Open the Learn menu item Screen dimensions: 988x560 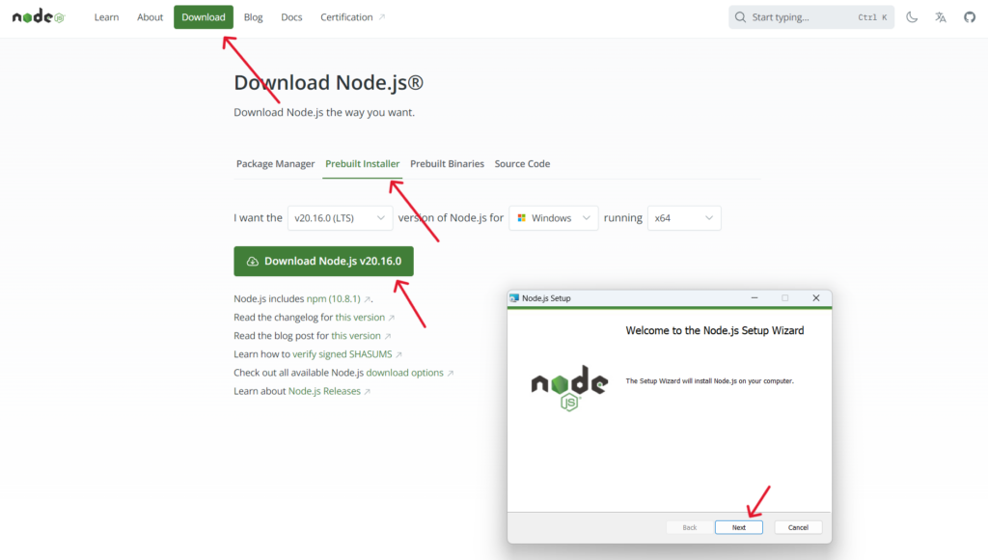coord(106,17)
